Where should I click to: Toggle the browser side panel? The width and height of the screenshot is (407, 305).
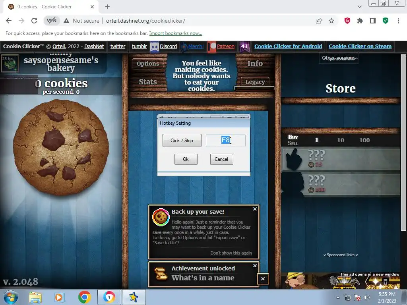[373, 21]
